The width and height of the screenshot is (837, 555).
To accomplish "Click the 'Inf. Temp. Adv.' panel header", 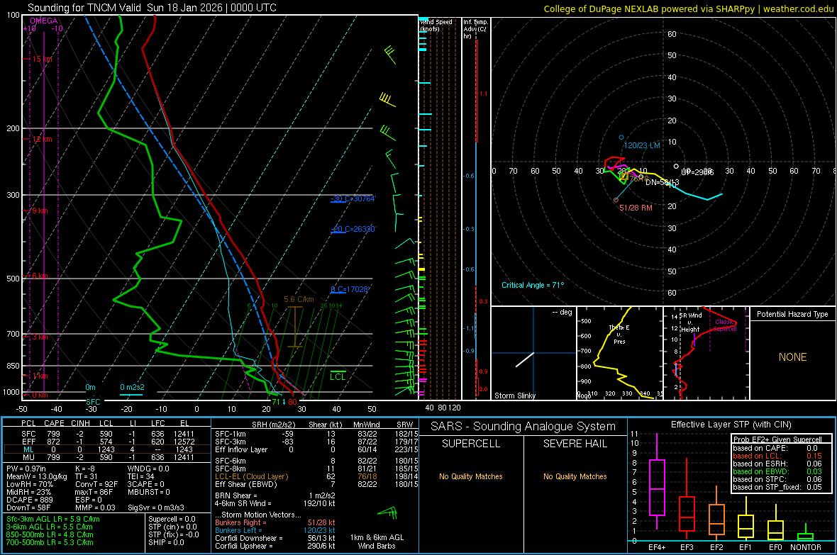I will 475,29.
